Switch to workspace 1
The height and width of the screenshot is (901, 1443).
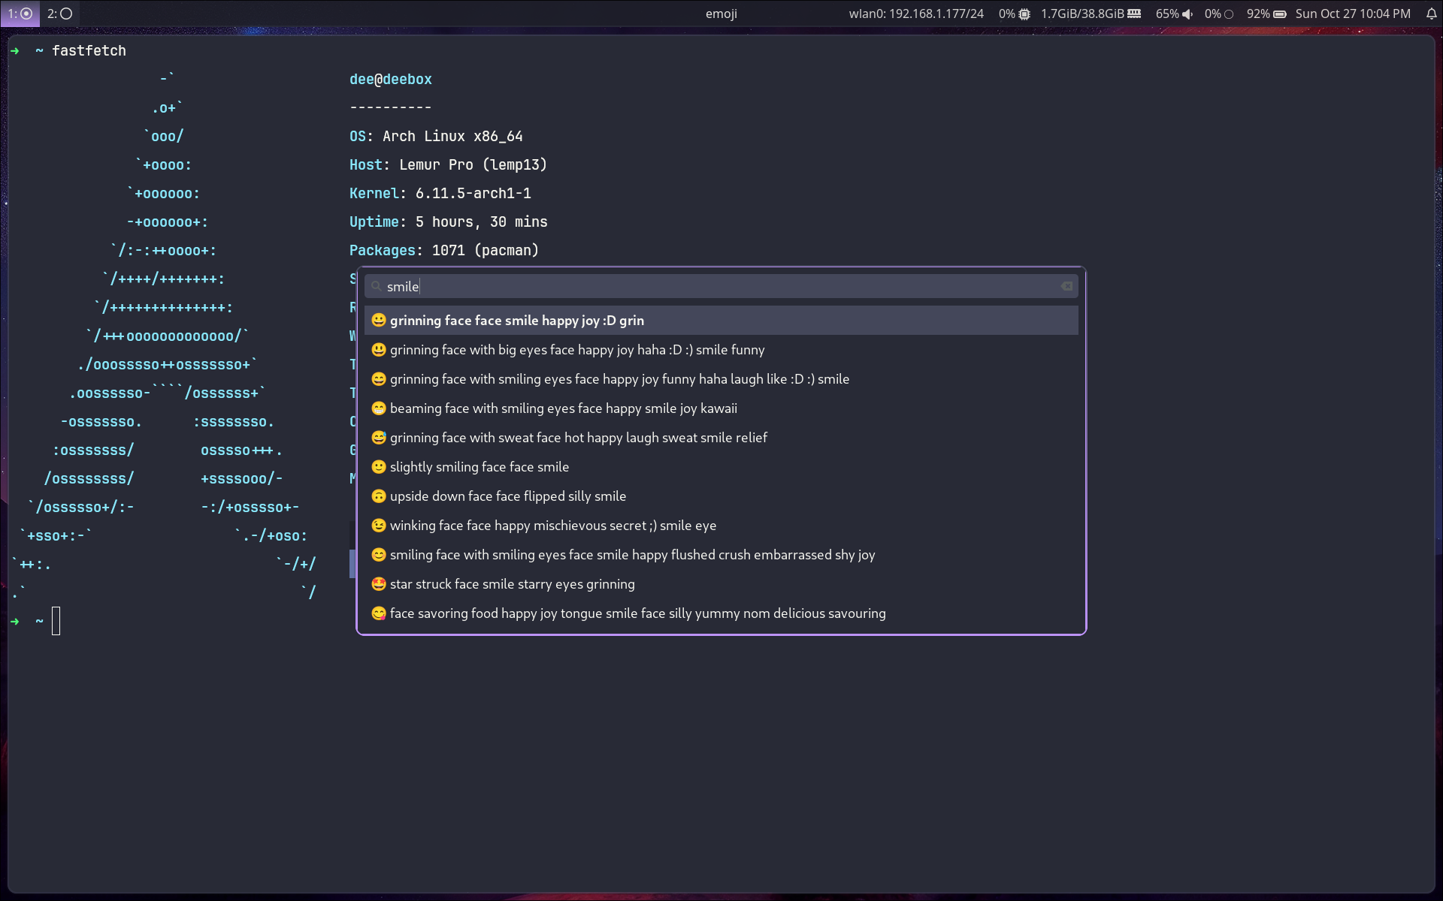pyautogui.click(x=20, y=14)
